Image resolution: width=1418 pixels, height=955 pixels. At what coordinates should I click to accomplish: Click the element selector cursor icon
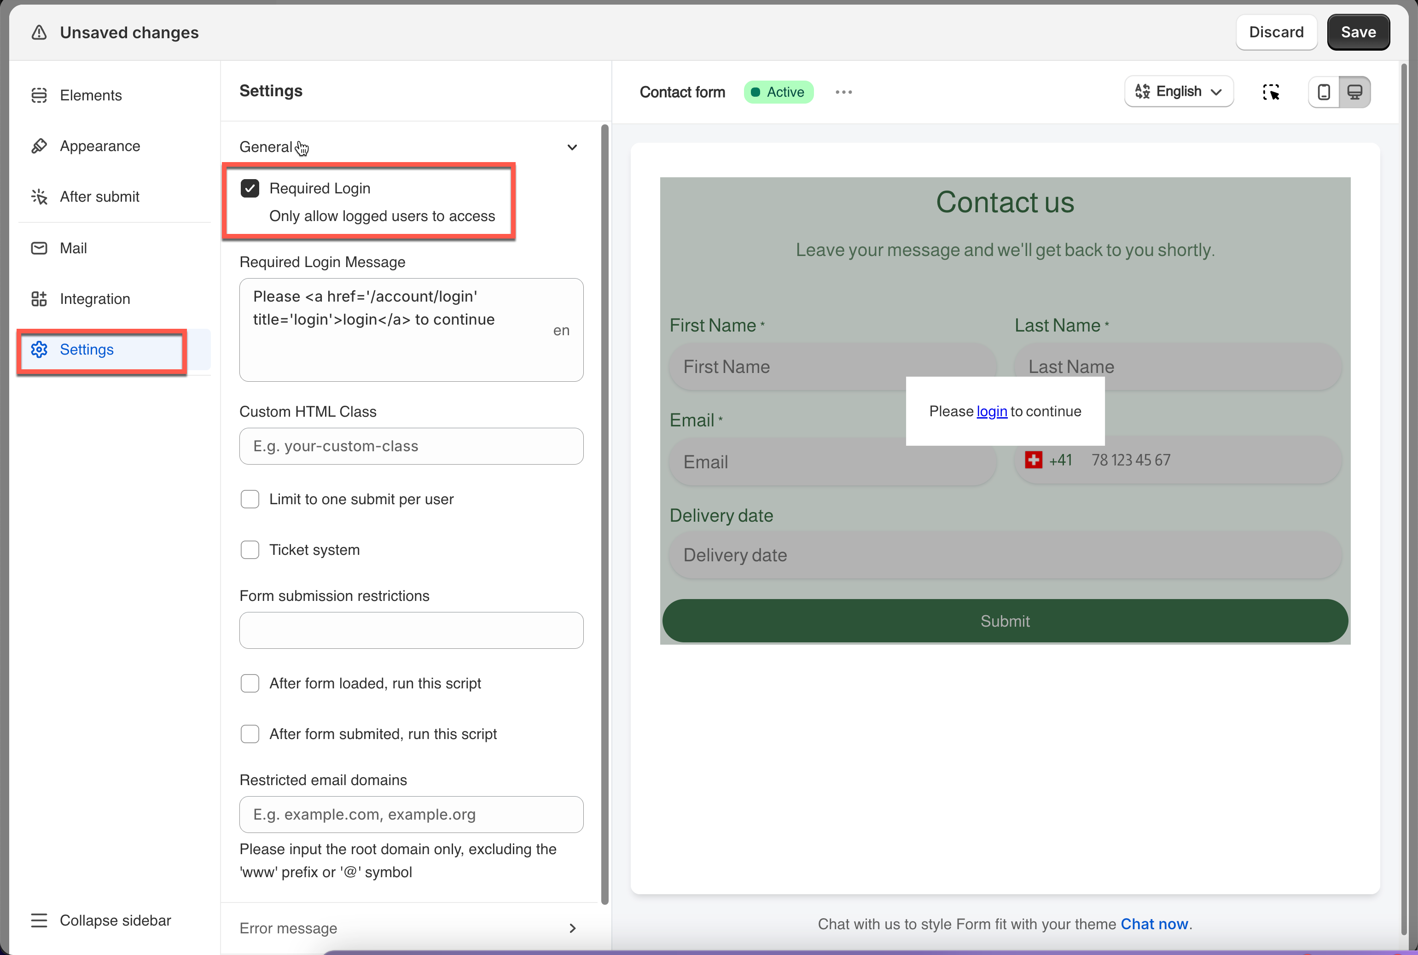1271,92
